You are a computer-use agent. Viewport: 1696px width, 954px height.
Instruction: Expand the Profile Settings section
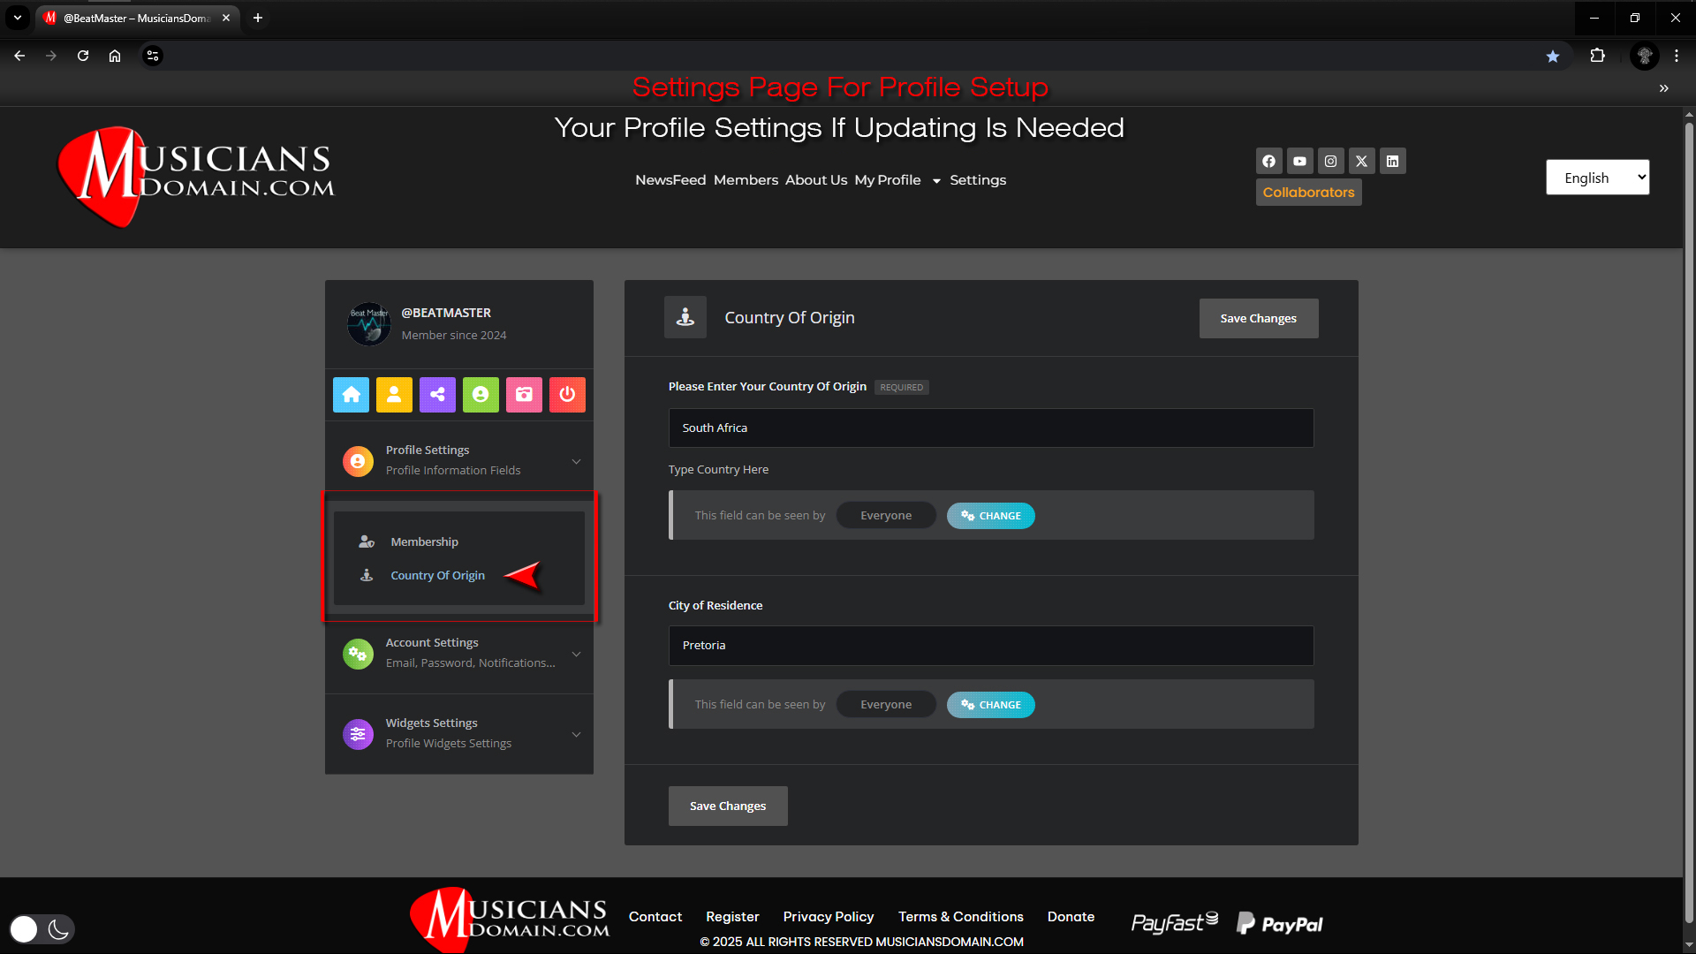(x=459, y=460)
